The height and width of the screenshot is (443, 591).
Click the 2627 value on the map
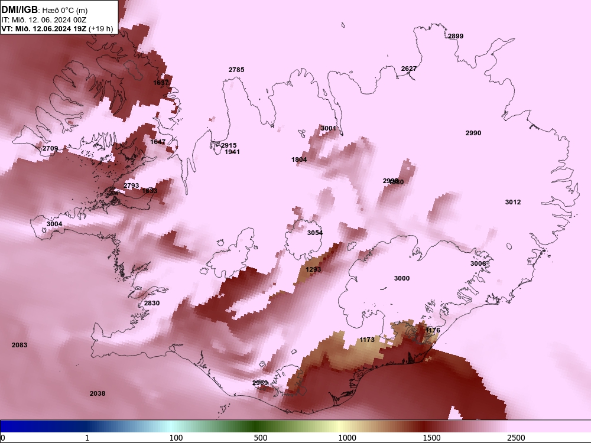409,69
